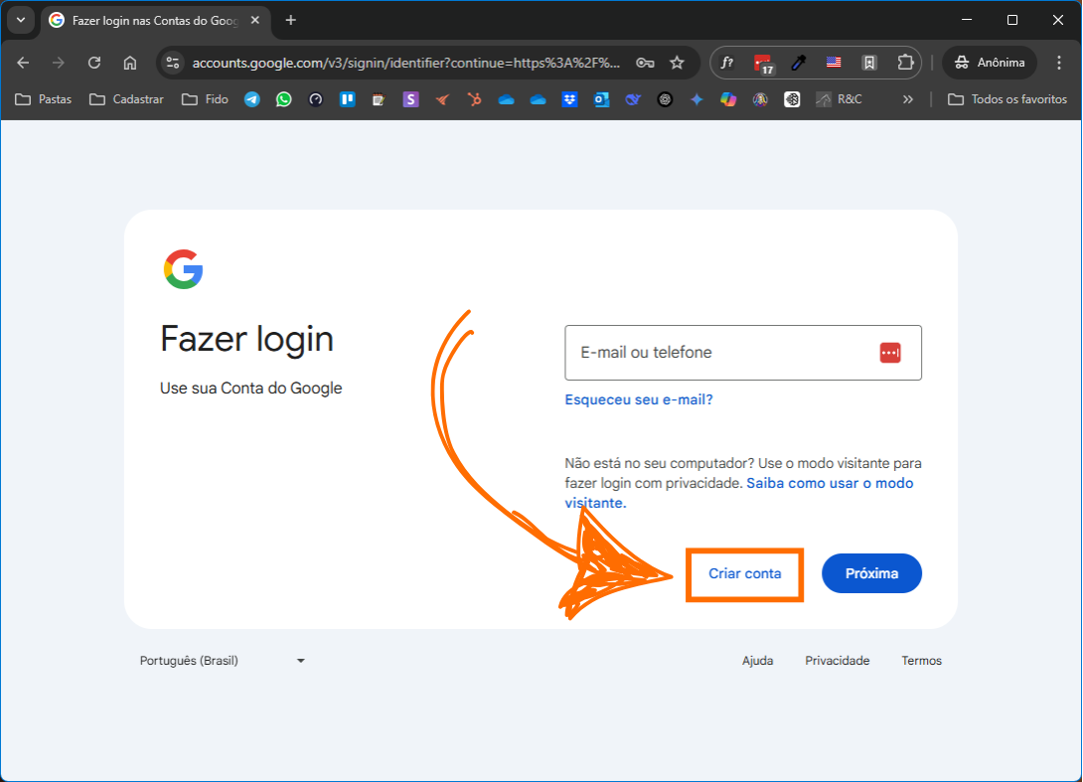
Task: Open the Chrome three-dot menu
Action: (x=1058, y=63)
